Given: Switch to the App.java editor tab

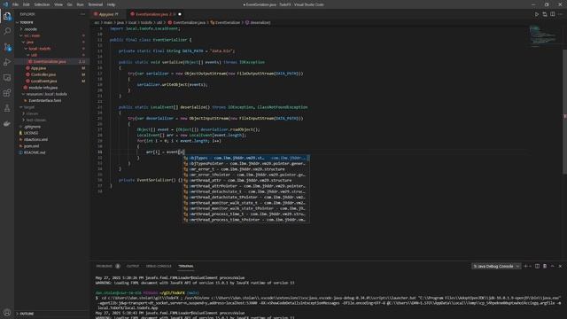Looking at the screenshot, I should pyautogui.click(x=108, y=14).
